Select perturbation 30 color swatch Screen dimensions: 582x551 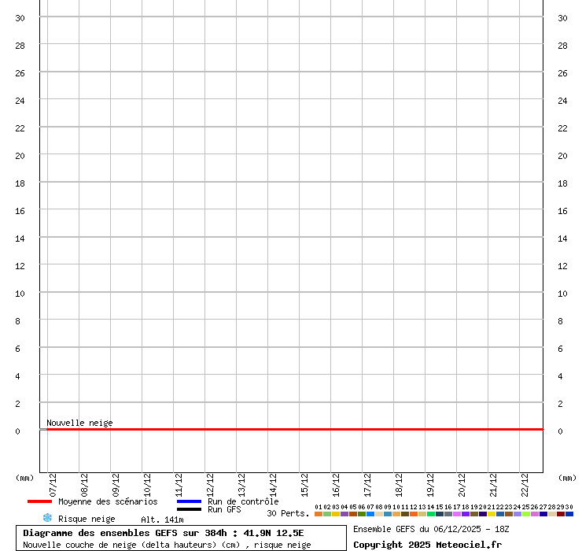(x=569, y=514)
